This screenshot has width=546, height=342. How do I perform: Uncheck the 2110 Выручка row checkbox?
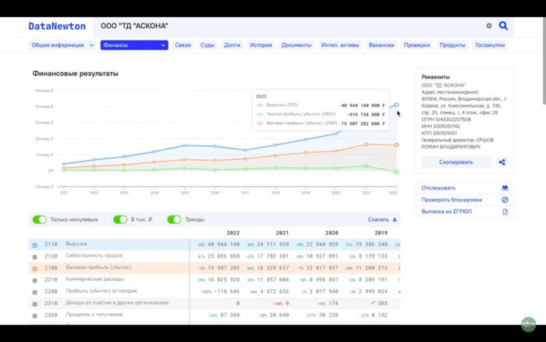click(x=34, y=245)
